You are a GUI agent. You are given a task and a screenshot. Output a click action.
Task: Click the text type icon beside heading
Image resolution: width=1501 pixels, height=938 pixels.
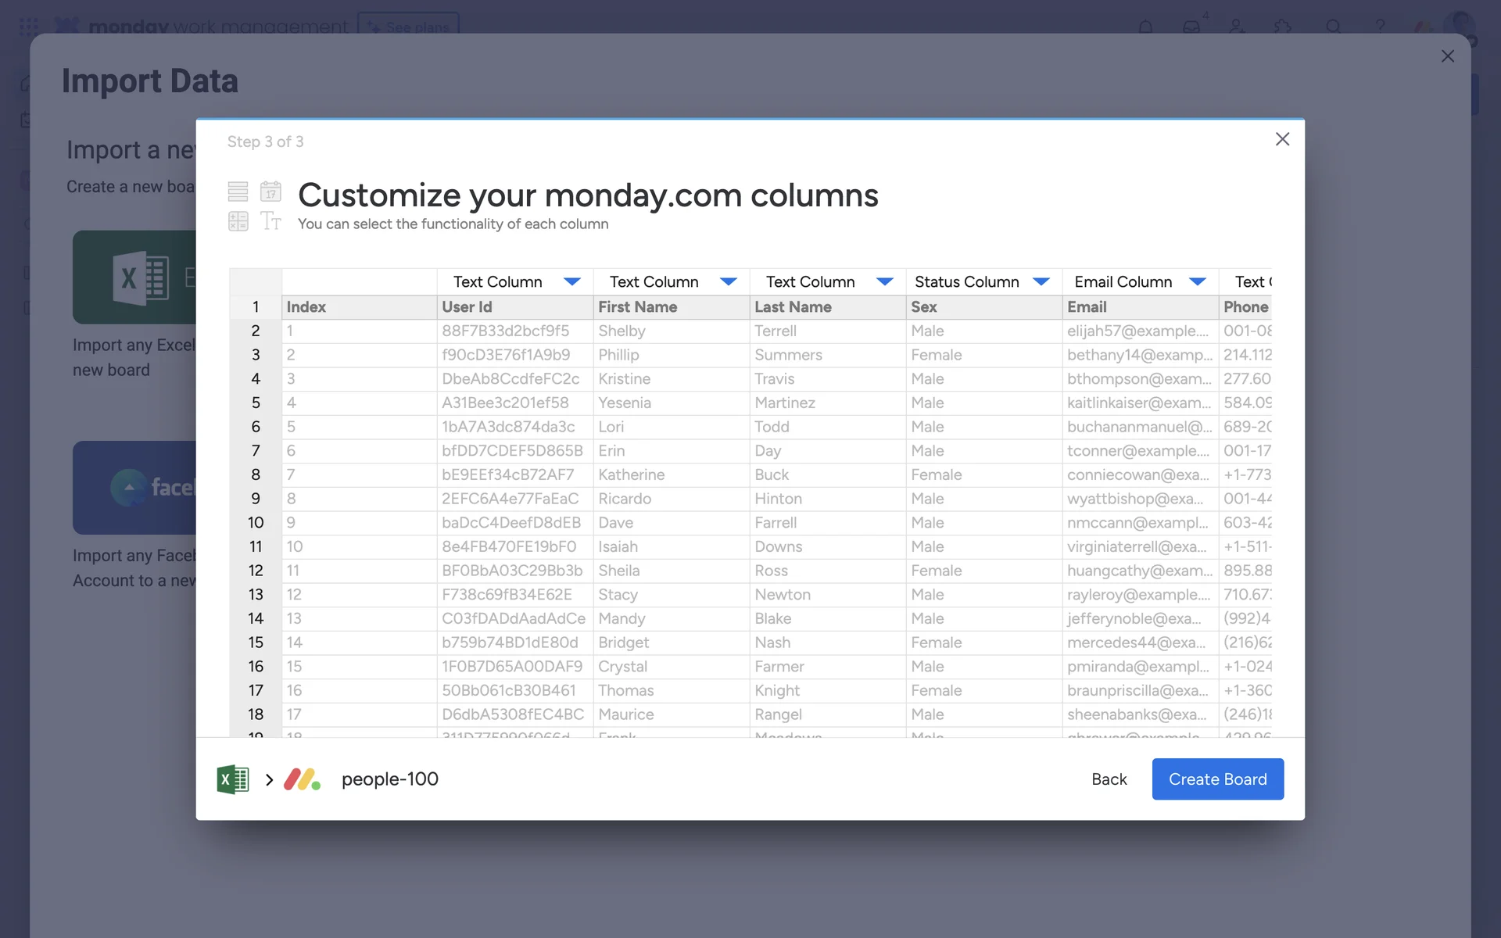(270, 221)
